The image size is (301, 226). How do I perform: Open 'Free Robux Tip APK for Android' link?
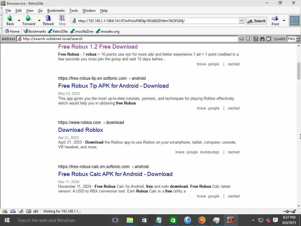click(x=113, y=86)
